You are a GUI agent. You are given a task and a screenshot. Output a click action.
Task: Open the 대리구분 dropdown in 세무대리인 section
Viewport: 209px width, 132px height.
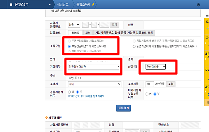point(88,131)
